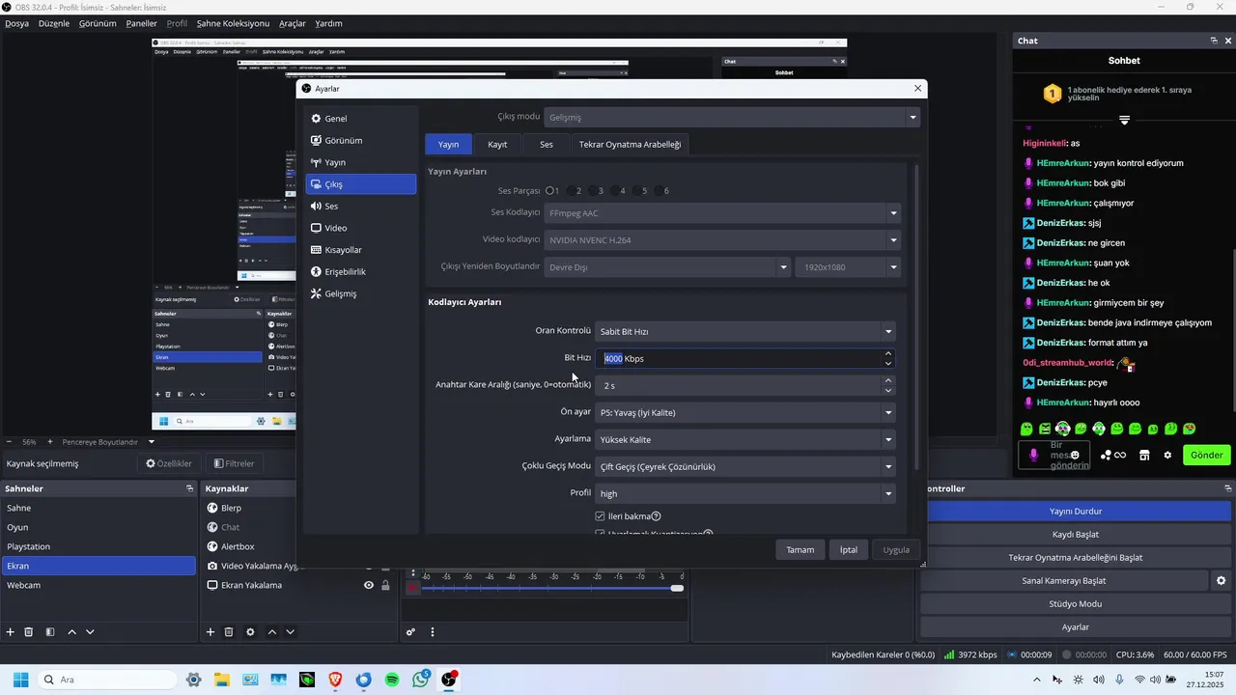This screenshot has height=695, width=1236.
Task: Select the Playstation scene
Action: tap(98, 546)
